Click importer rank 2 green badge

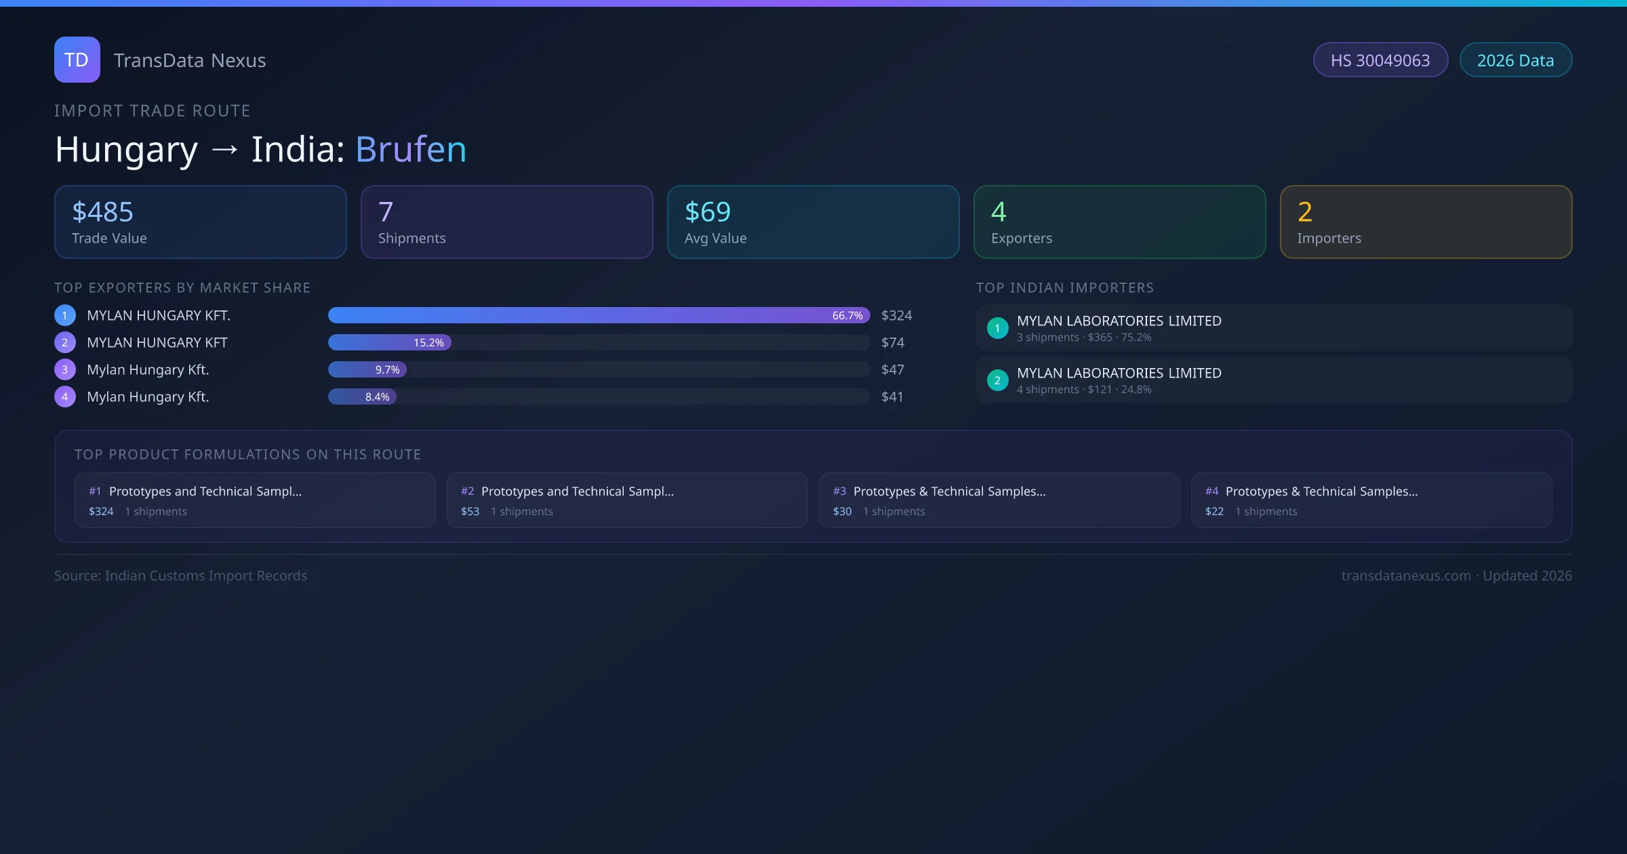[997, 380]
